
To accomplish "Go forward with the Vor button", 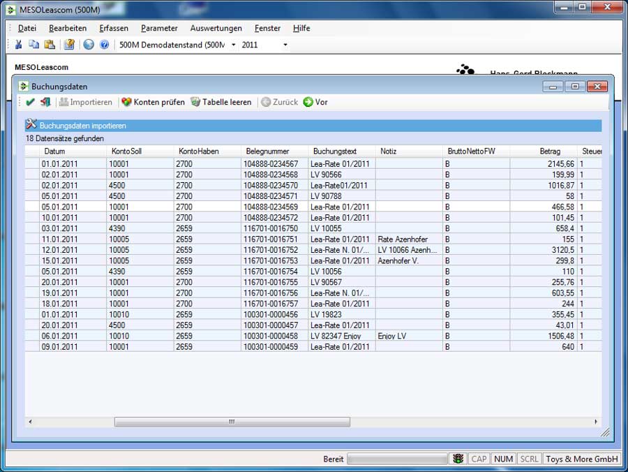I will click(315, 102).
